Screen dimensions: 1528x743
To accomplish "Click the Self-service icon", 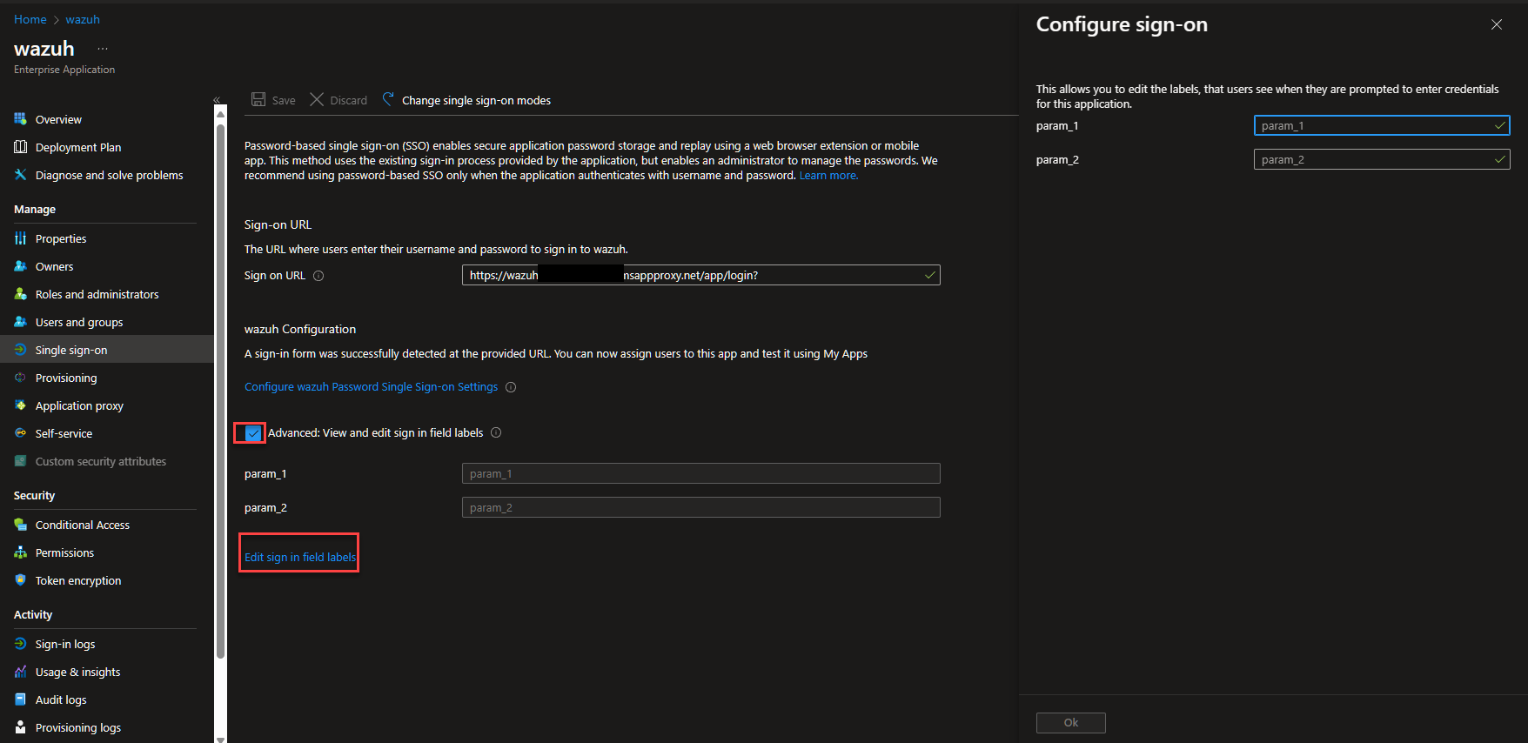I will tap(21, 433).
